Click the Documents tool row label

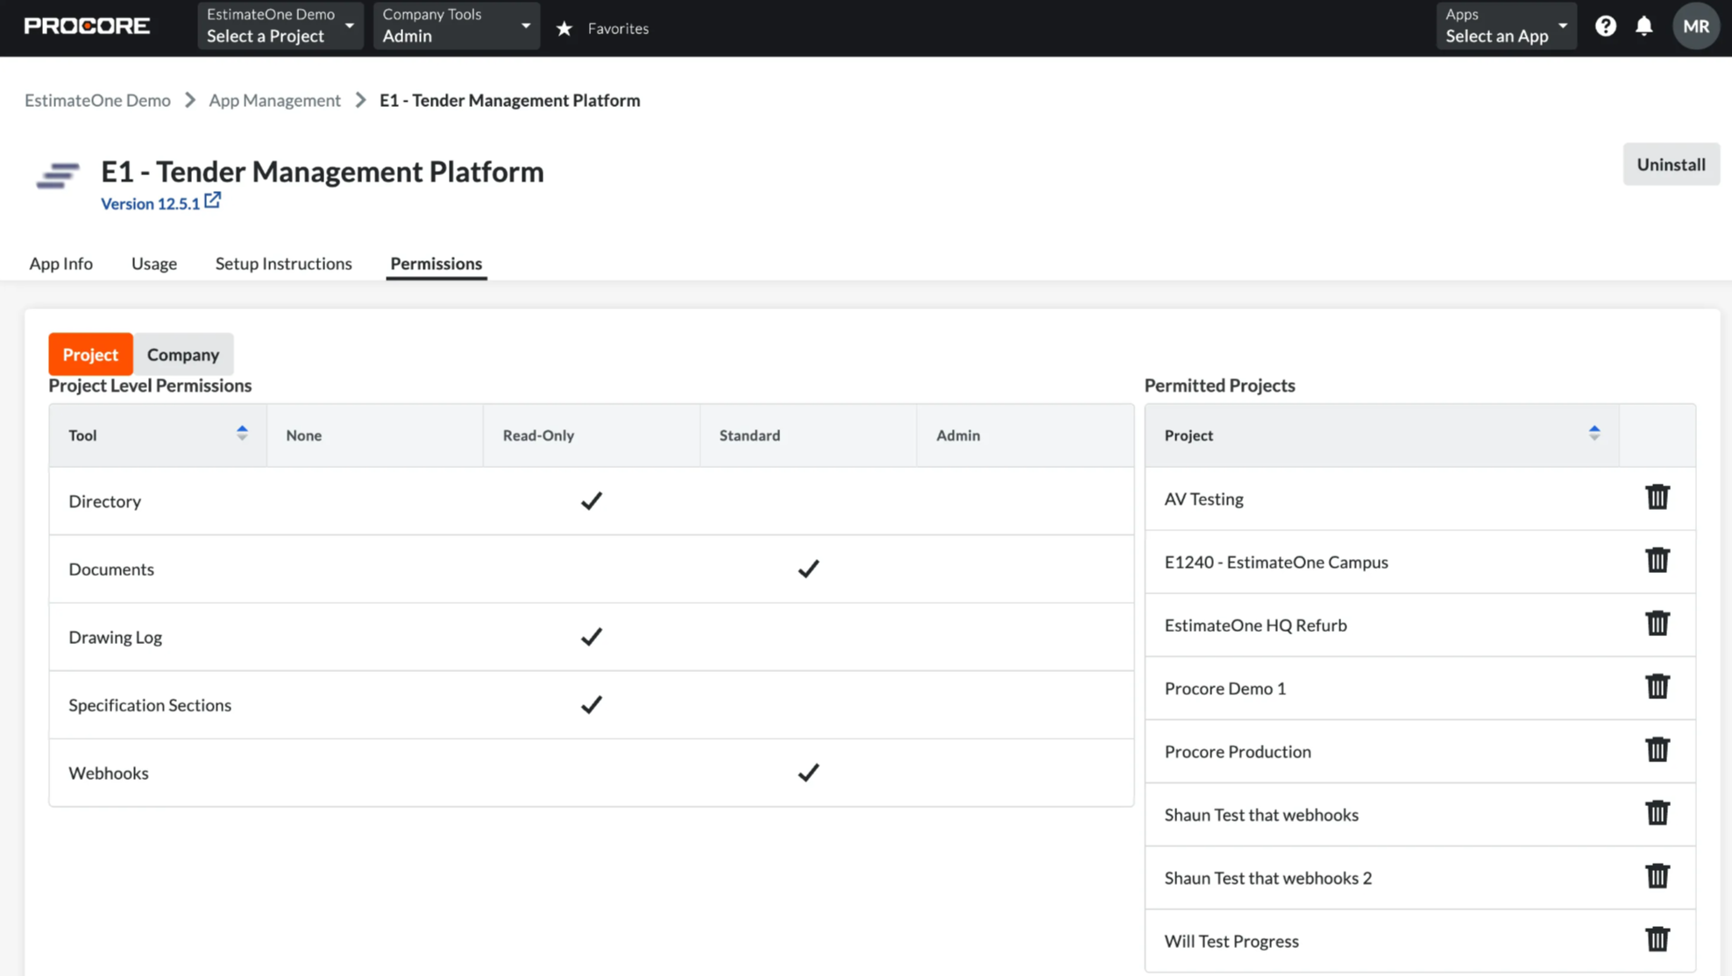[x=111, y=569]
